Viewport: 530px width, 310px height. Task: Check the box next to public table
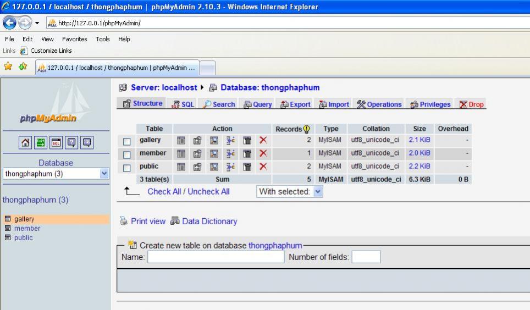(126, 168)
